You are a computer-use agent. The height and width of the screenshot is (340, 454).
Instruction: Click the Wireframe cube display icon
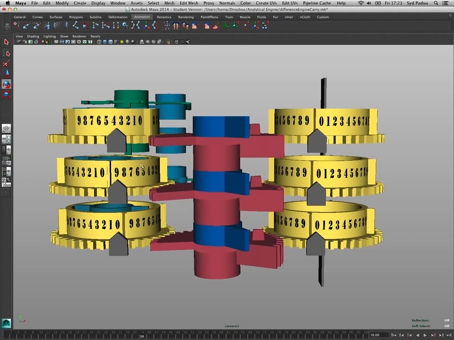(x=99, y=42)
